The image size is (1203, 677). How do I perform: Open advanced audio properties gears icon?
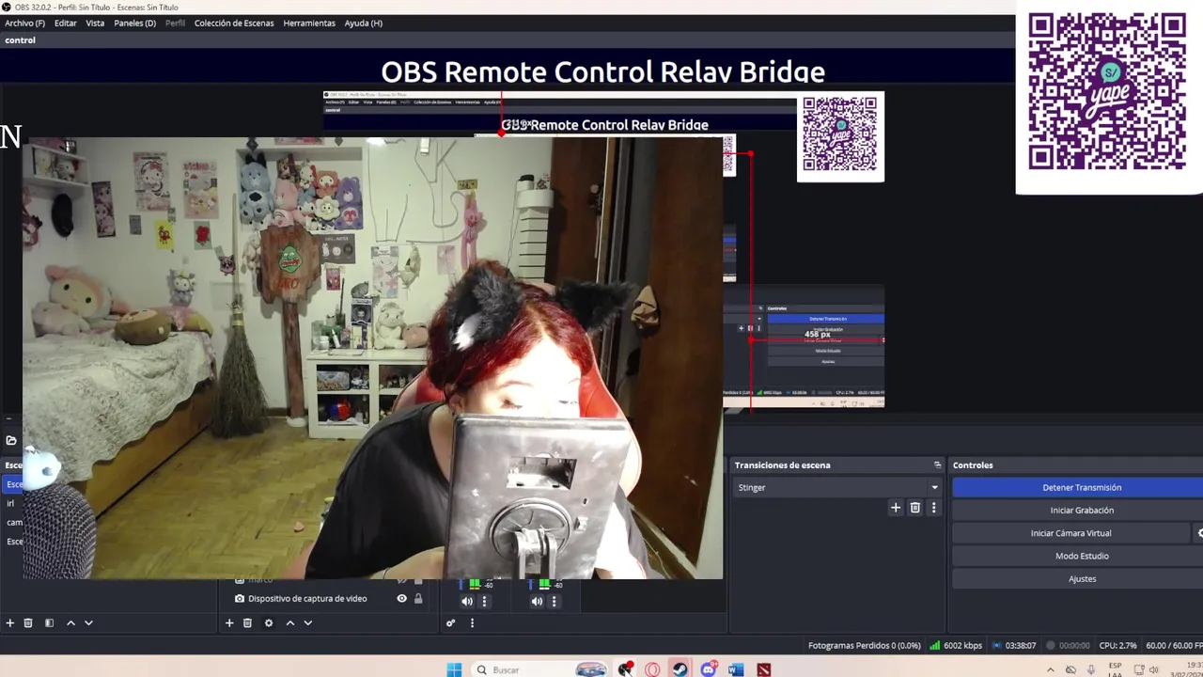coord(451,622)
